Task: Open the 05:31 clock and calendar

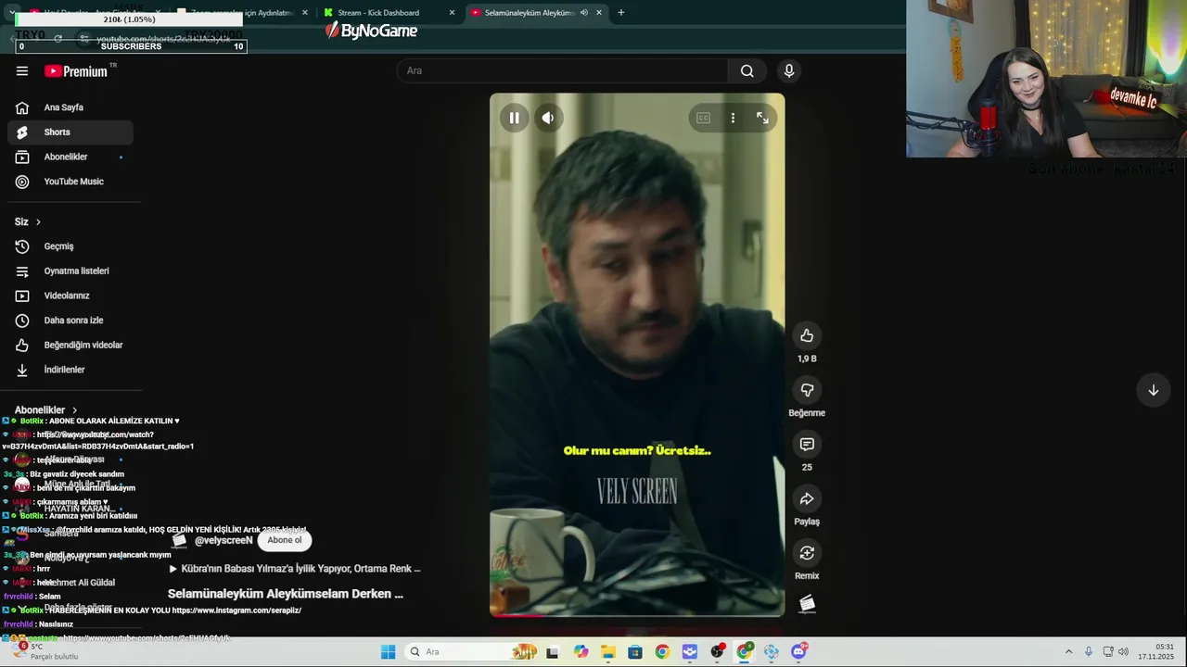Action: 1156,652
